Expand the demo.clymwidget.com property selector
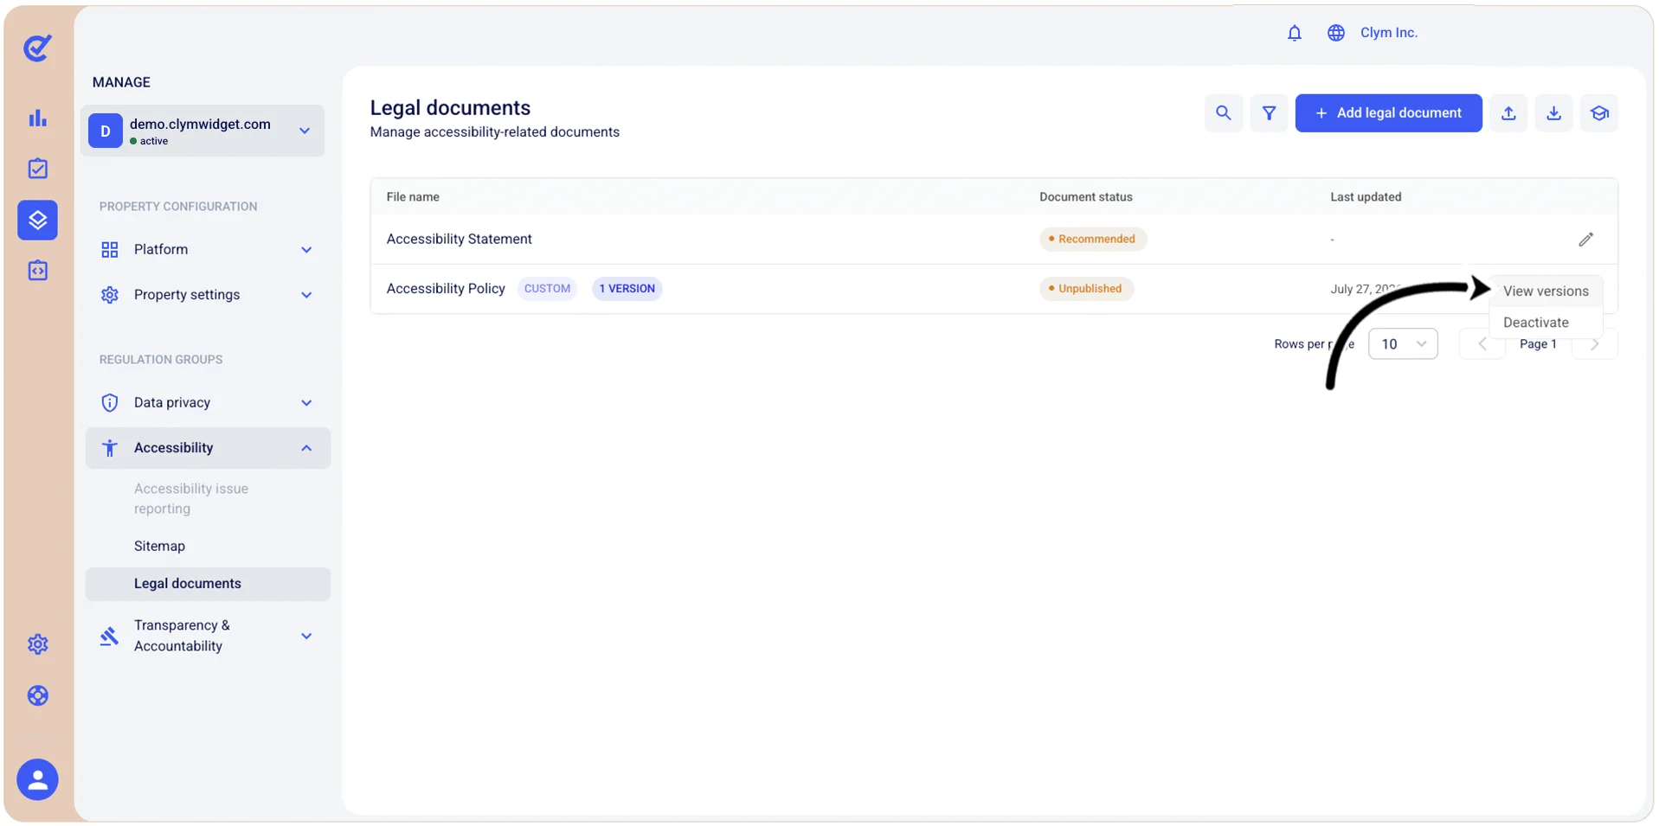 (203, 131)
